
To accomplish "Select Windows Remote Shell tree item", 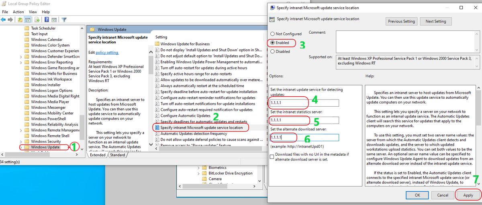I will pos(51,136).
